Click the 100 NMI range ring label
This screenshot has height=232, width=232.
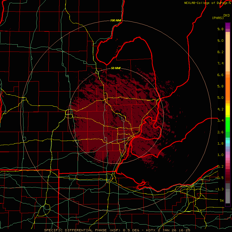(116, 20)
